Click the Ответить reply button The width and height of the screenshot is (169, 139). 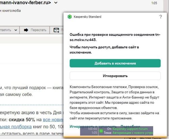coord(5,30)
